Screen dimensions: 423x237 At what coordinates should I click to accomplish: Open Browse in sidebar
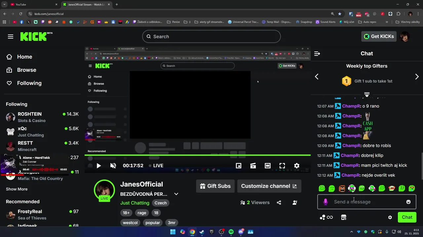tap(21, 70)
